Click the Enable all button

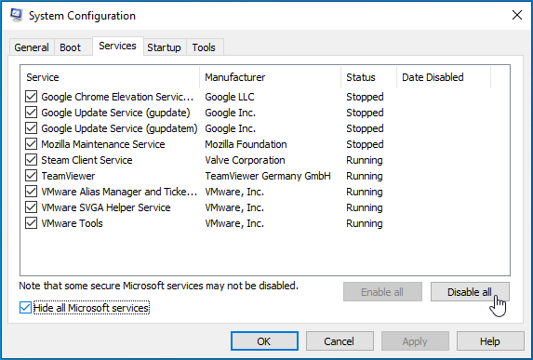pyautogui.click(x=382, y=292)
